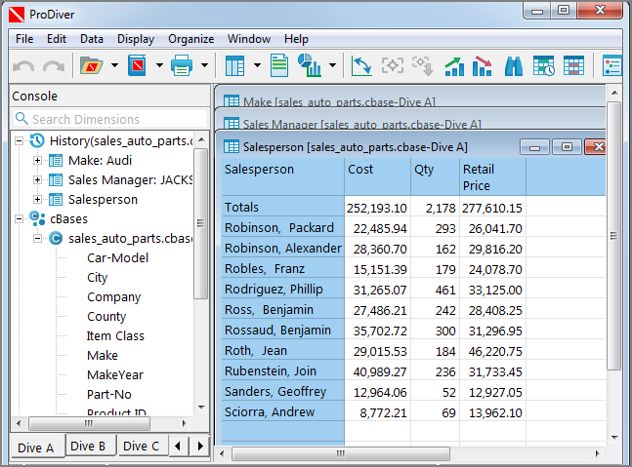
Task: Open the dropdown arrow beside the printer icon
Action: pyautogui.click(x=204, y=66)
